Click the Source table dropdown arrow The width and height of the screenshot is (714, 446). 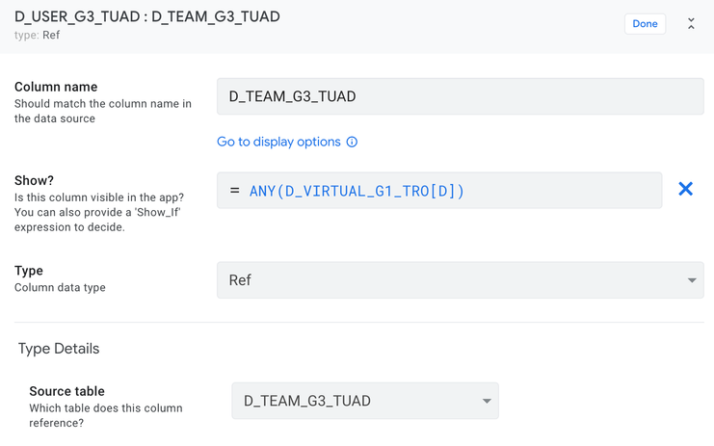point(487,401)
